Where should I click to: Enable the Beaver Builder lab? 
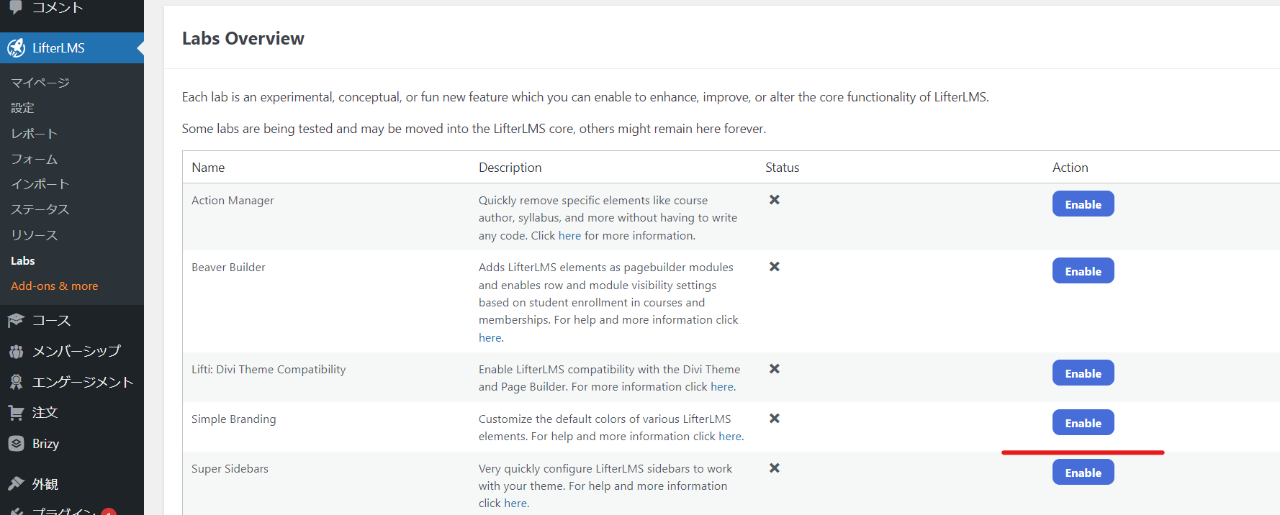click(x=1083, y=271)
